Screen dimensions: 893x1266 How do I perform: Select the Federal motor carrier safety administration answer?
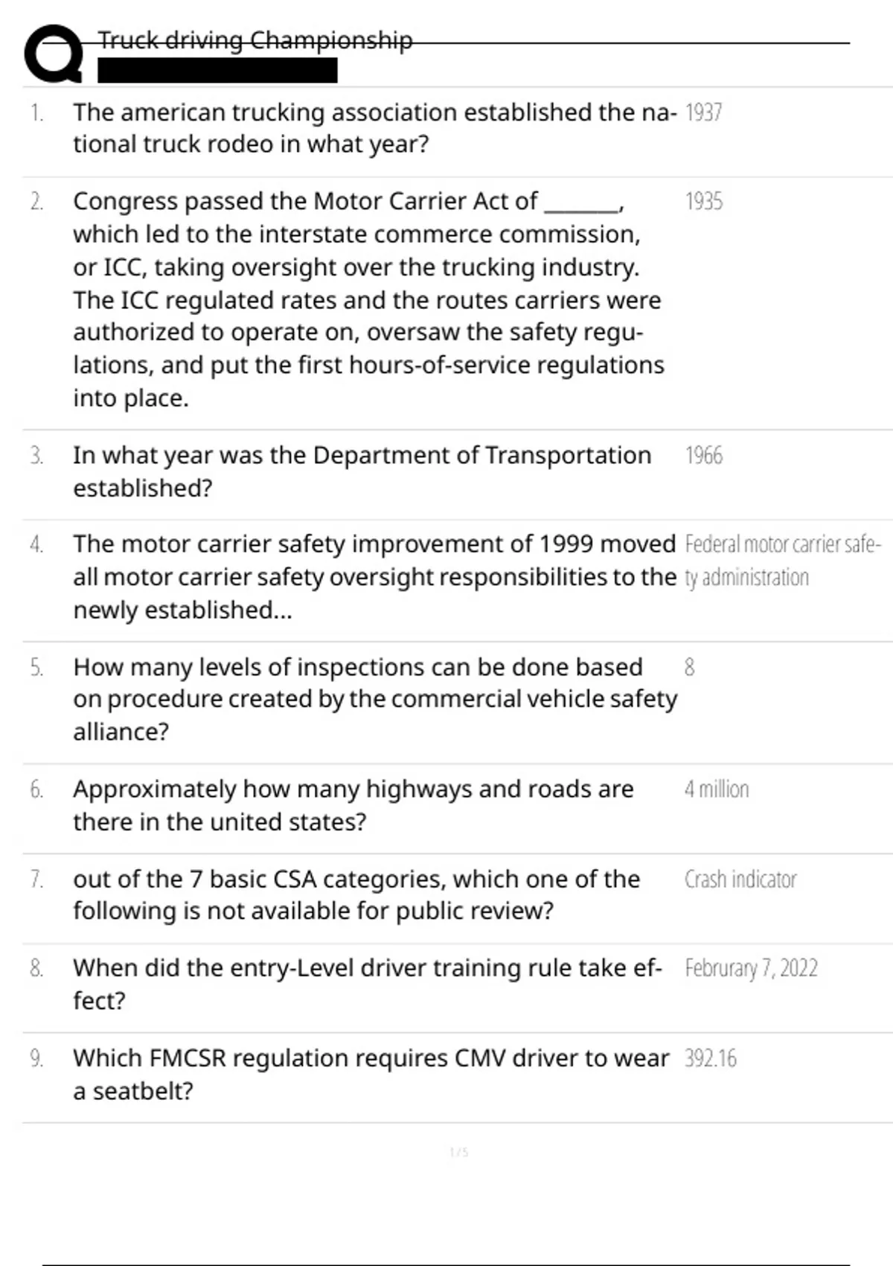coord(783,561)
